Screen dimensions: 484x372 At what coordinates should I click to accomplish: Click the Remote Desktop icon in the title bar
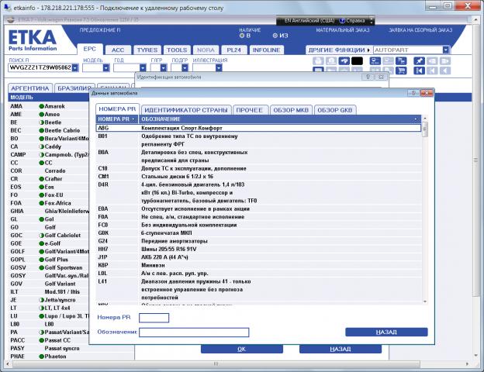(8, 8)
